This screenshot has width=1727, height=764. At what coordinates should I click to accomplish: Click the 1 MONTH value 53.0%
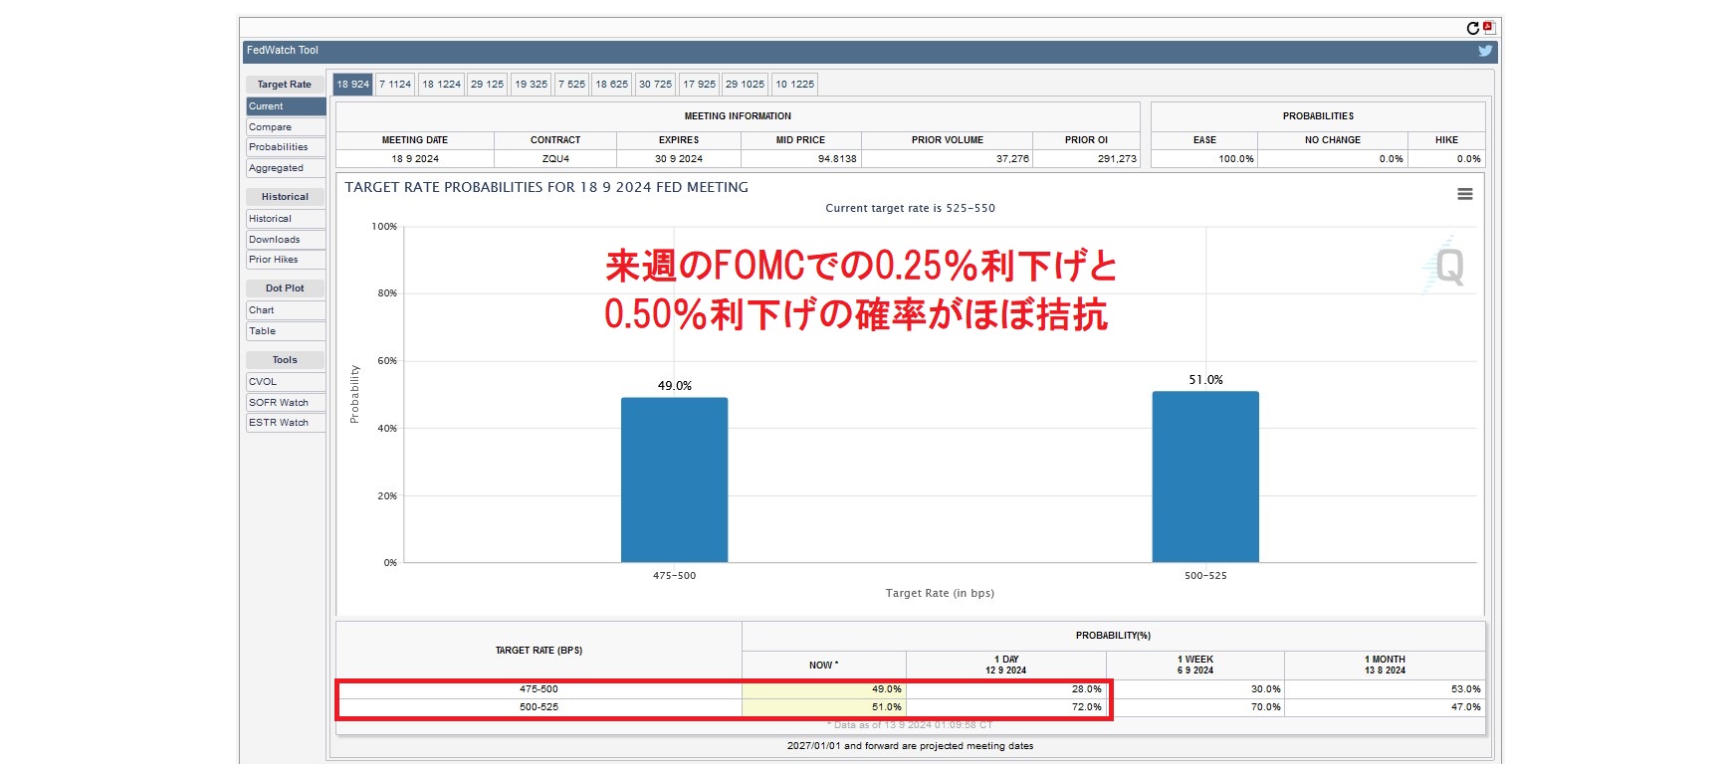coord(1465,689)
